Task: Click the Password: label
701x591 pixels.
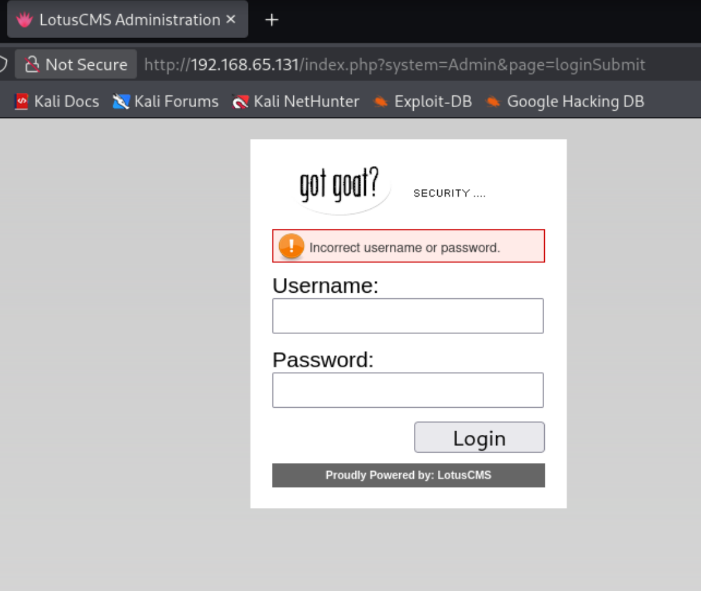Action: [323, 360]
